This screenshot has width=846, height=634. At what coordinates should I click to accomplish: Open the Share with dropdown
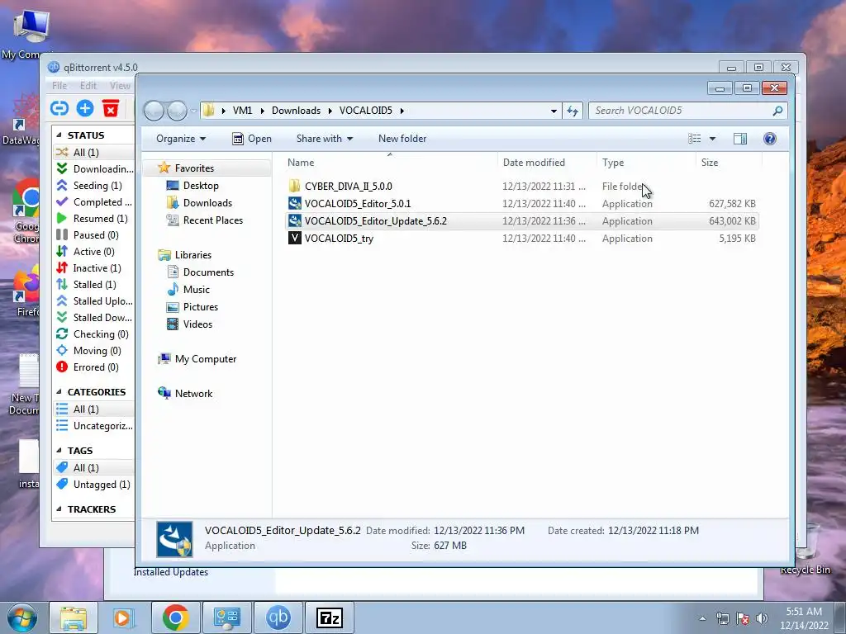coord(324,139)
